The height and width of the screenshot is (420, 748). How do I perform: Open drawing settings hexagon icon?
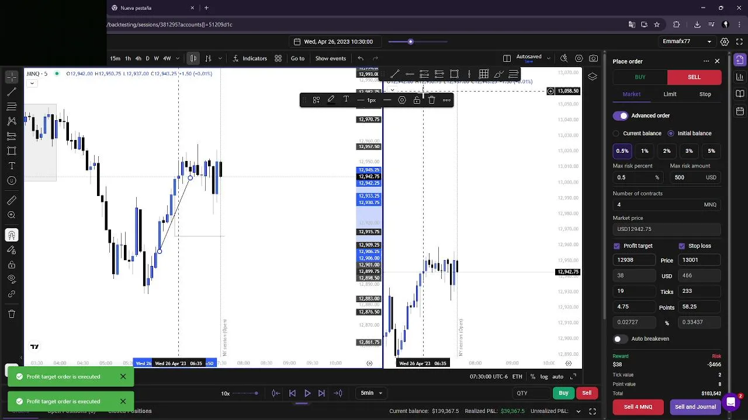[402, 100]
